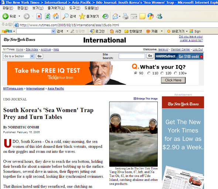Viewport: 218px width, 189px height.
Task: Stop page loading with red X icon
Action: click(x=39, y=16)
